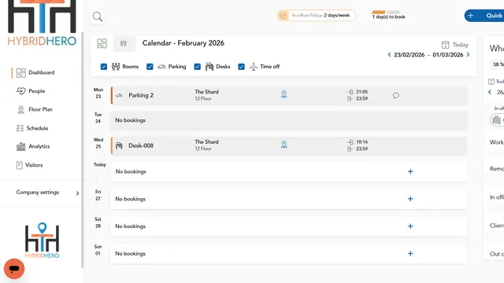Toggle the Time off checkbox
This screenshot has width=504, height=283.
241,66
